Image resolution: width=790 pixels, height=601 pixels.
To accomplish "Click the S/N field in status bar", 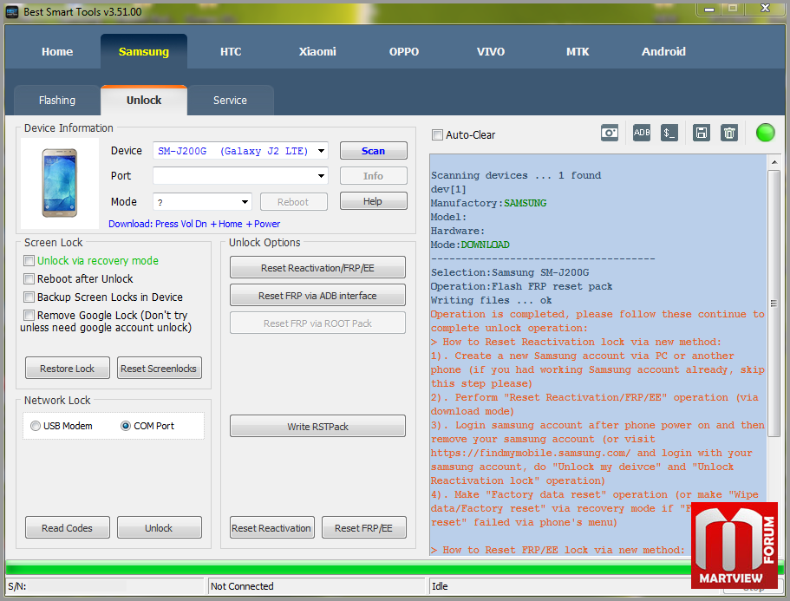I will 105,586.
